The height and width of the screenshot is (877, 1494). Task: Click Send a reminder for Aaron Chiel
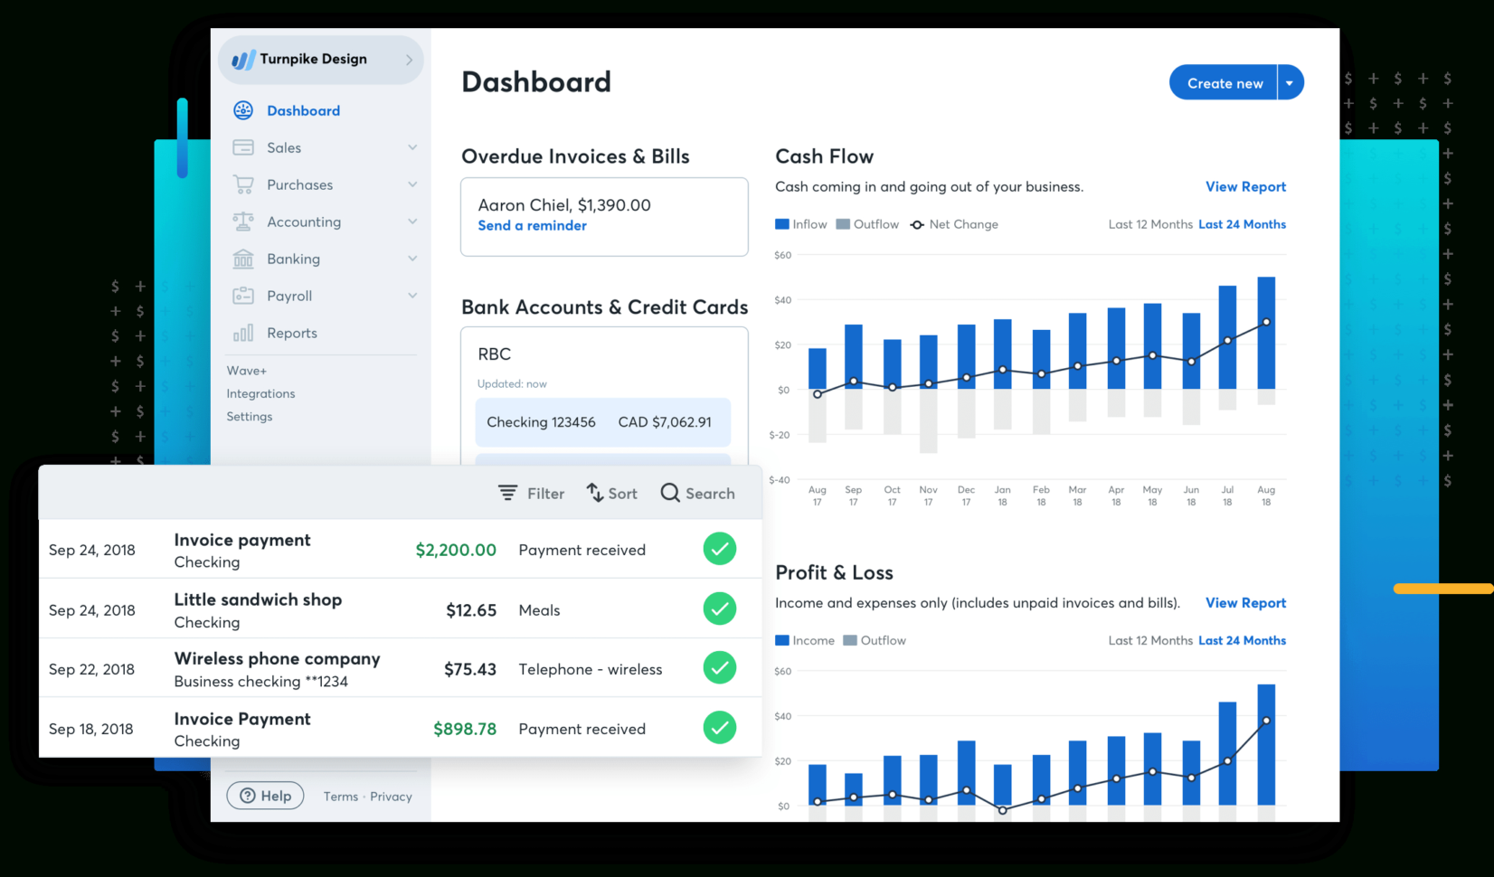coord(533,226)
